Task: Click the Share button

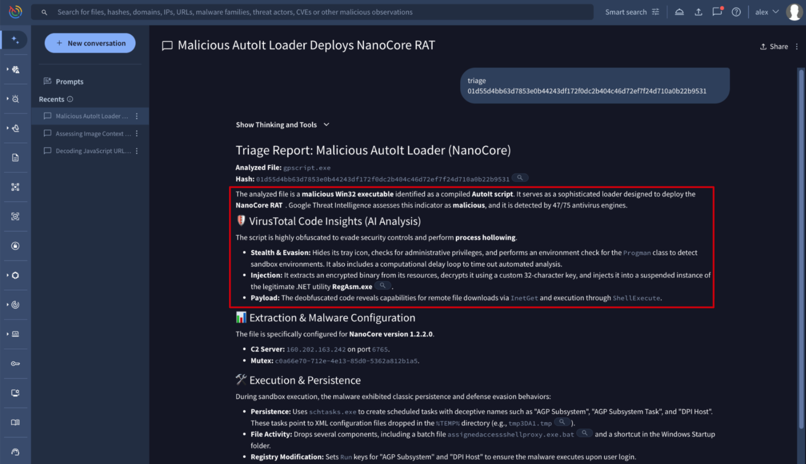Action: pos(774,46)
